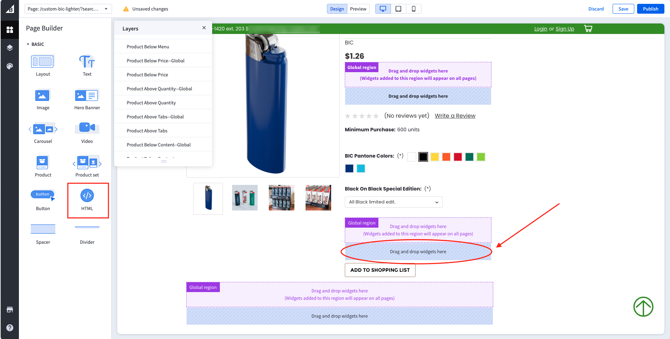
Task: Open the storefront icon in sidebar
Action: tap(10, 310)
